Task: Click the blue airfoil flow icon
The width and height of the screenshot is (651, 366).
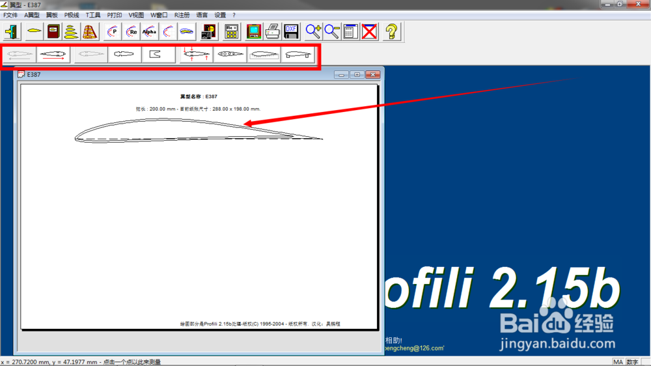Action: point(186,31)
